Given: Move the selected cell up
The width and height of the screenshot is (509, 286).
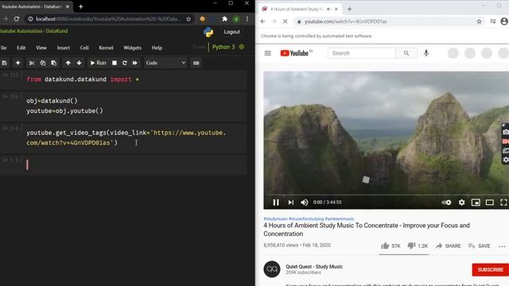Looking at the screenshot, I should point(68,63).
